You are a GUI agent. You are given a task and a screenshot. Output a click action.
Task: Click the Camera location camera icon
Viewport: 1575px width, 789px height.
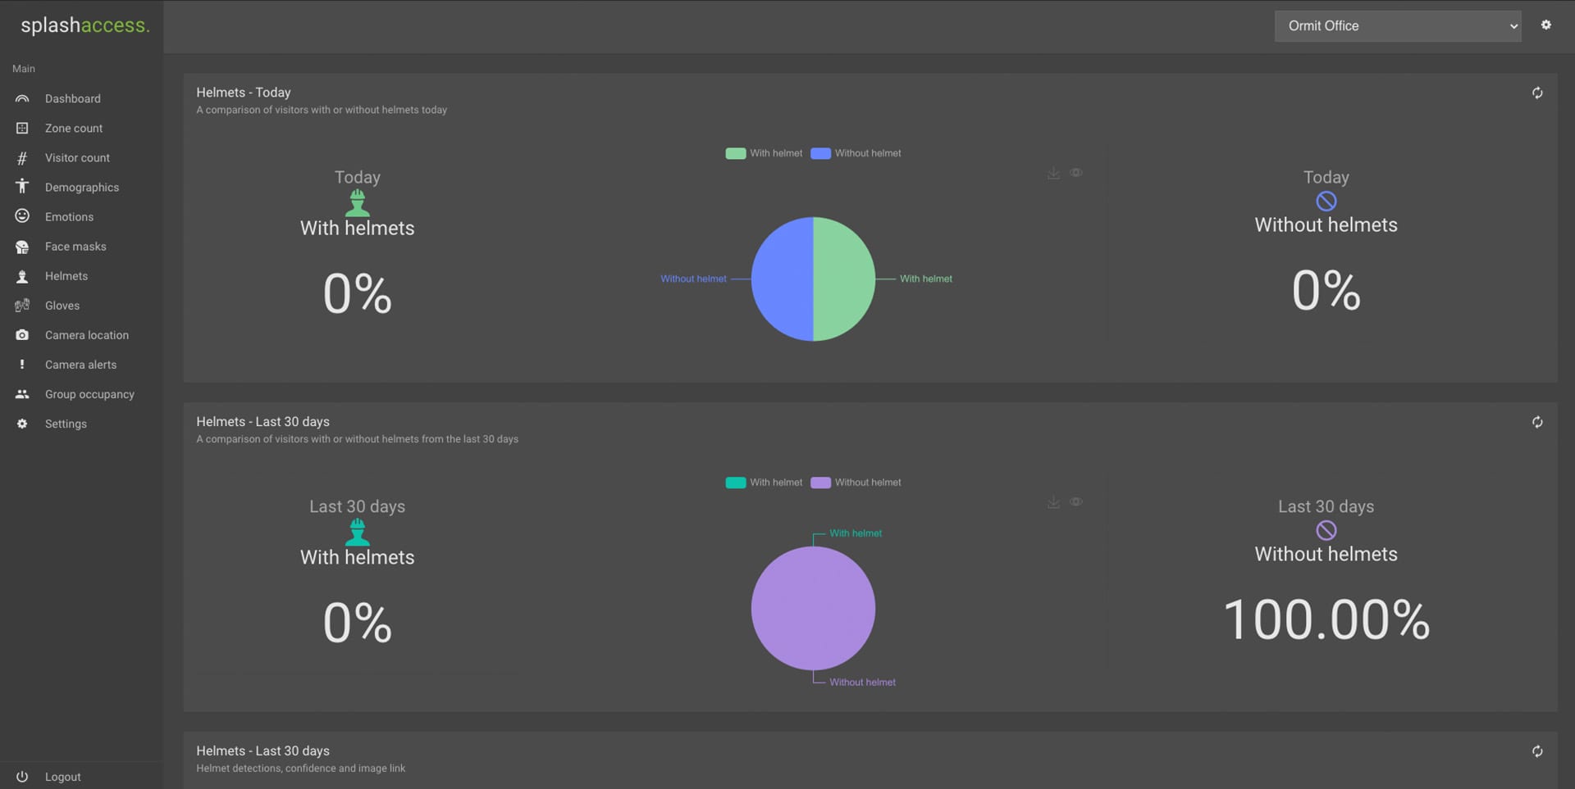(22, 335)
